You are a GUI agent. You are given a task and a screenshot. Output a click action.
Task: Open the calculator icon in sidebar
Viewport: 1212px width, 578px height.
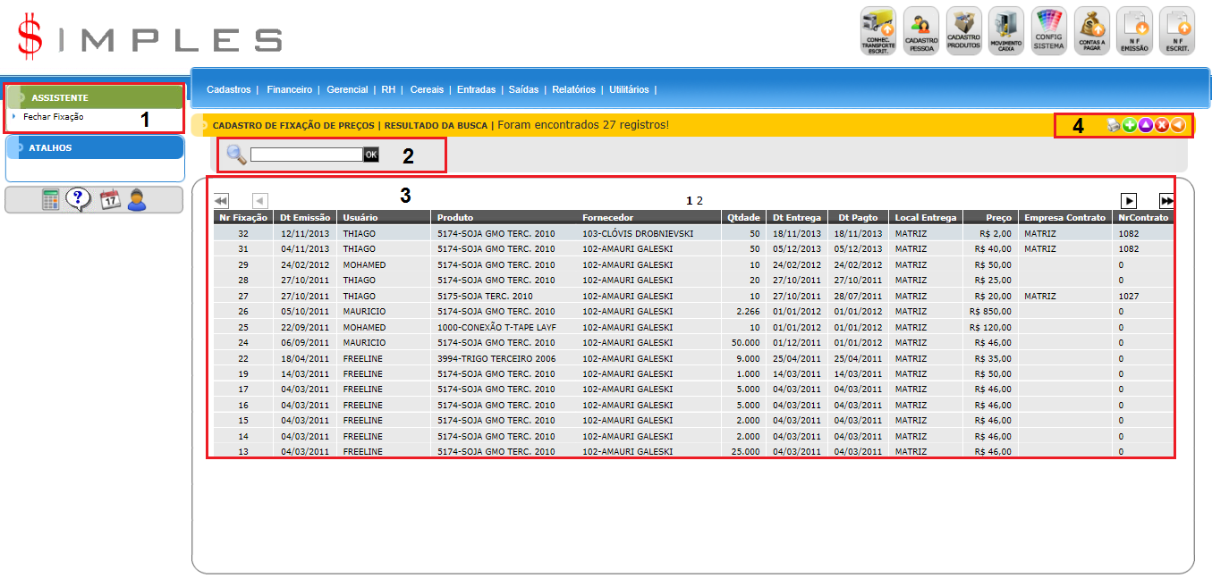[51, 200]
